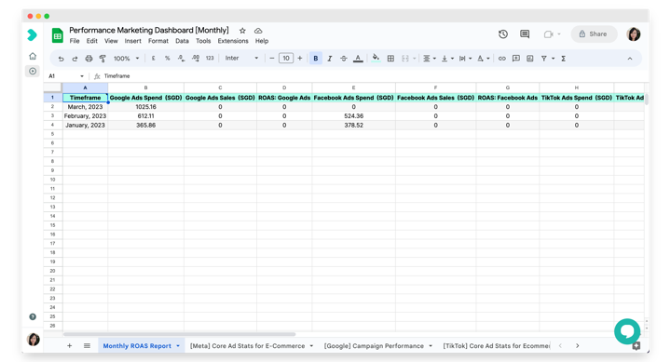Viewport: 671px width, 362px height.
Task: Add a new sheet with the plus button
Action: click(x=69, y=346)
